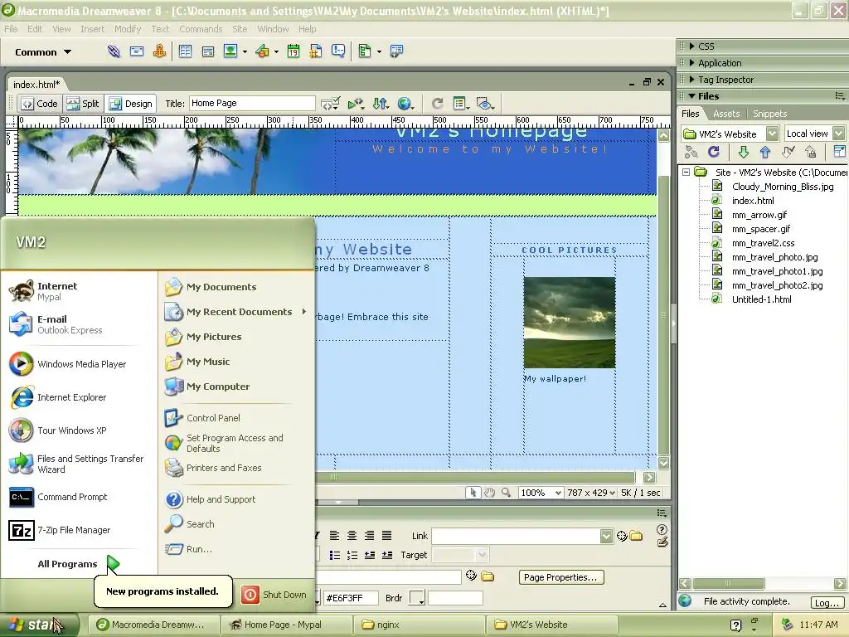
Task: Click the Server-Side Include icon
Action: pos(316,51)
